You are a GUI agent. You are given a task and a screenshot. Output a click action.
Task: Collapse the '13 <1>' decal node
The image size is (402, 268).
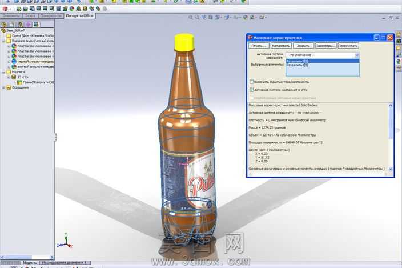pos(9,77)
